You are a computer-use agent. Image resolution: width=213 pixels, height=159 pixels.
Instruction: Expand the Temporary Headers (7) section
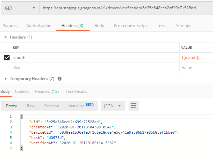tap(6, 79)
